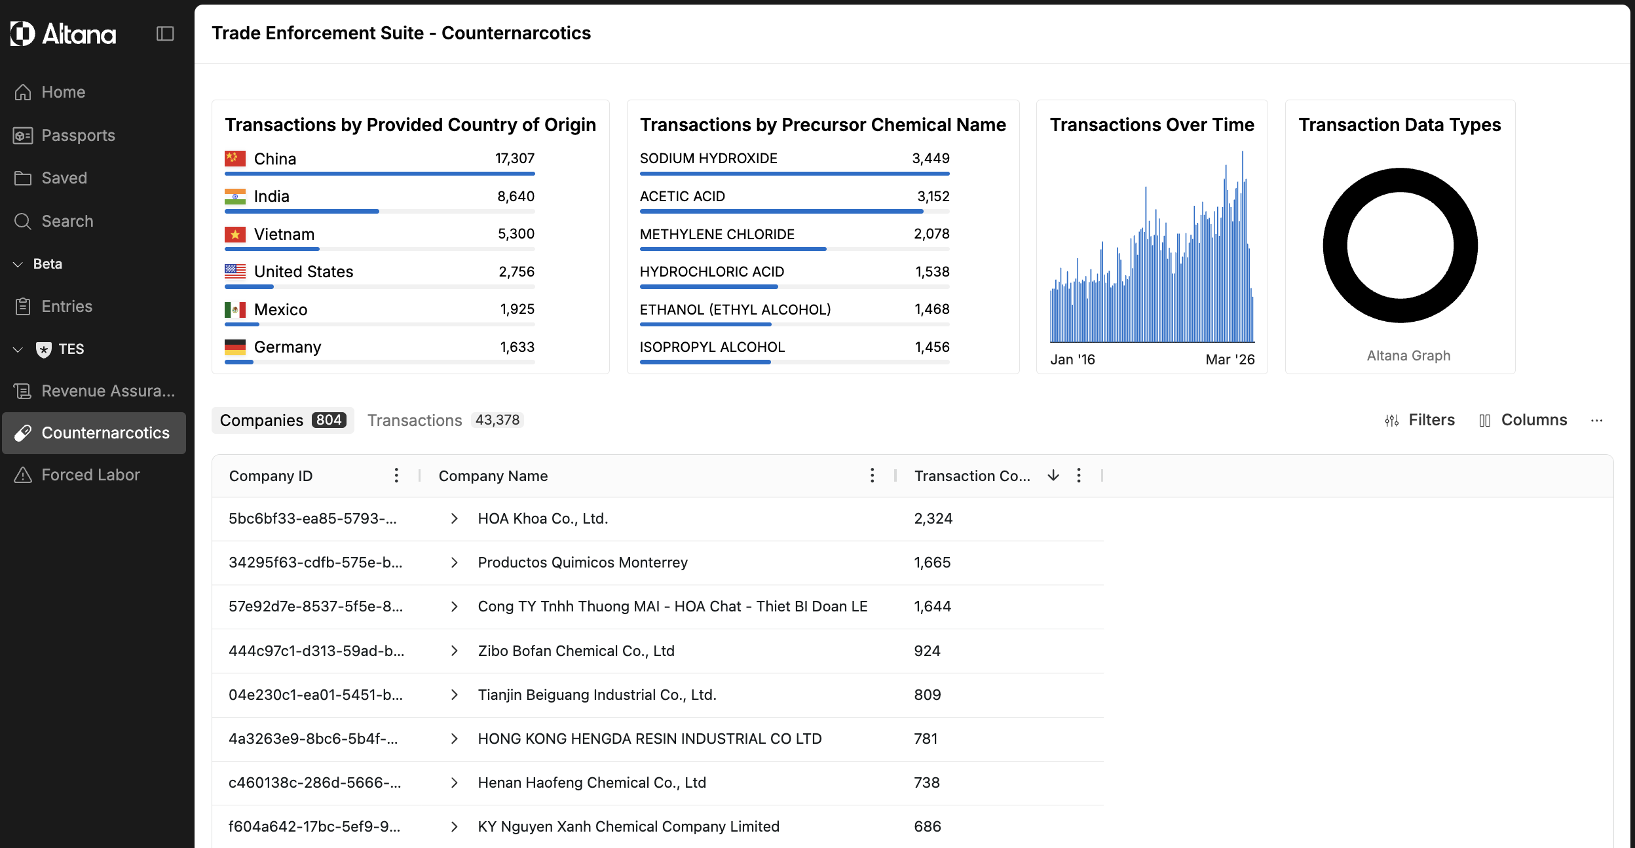Expand HOA Khoa Co., Ltd. row
The image size is (1635, 848).
(x=454, y=519)
